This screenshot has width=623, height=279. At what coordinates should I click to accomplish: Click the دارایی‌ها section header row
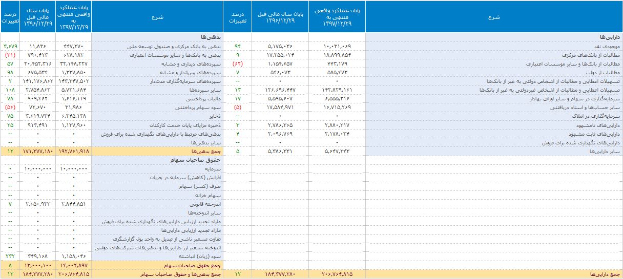pos(494,37)
